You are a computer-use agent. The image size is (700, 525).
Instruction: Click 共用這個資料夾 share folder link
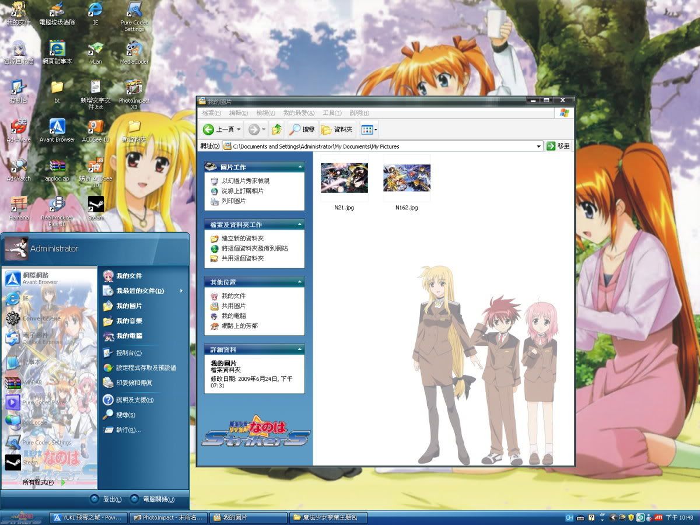point(237,258)
